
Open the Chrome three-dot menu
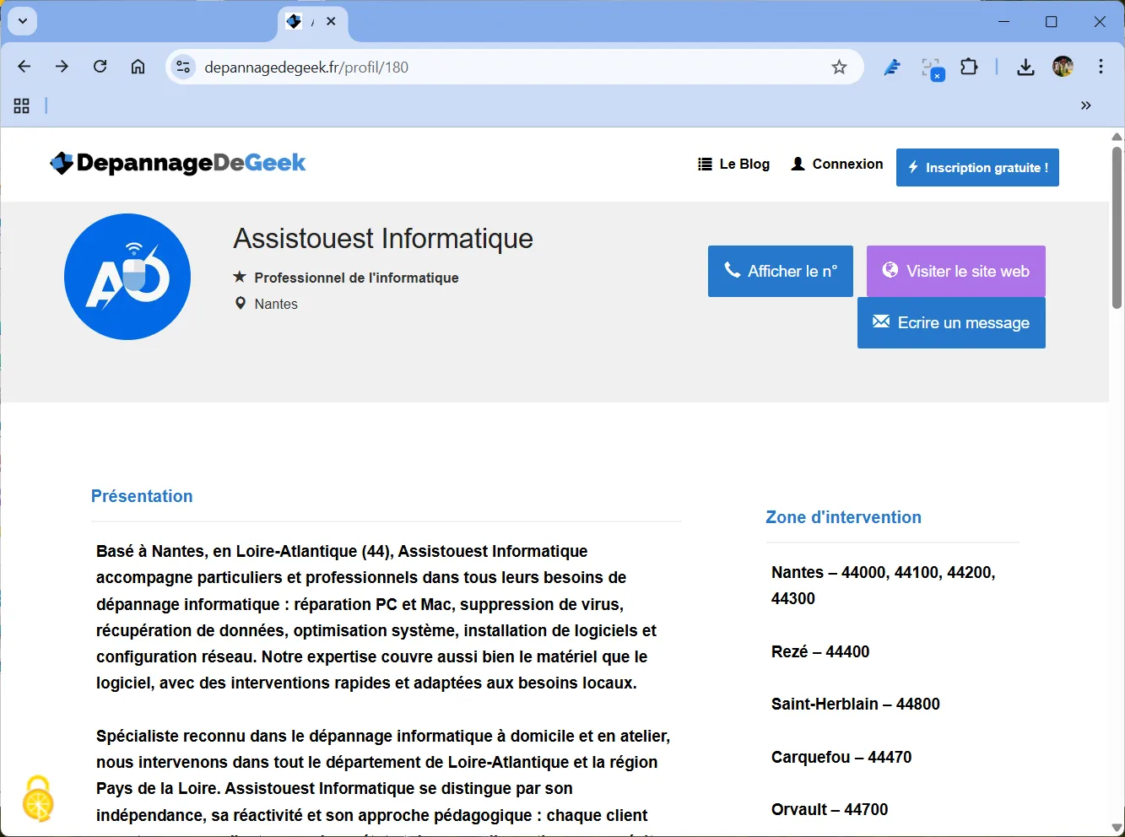tap(1101, 67)
